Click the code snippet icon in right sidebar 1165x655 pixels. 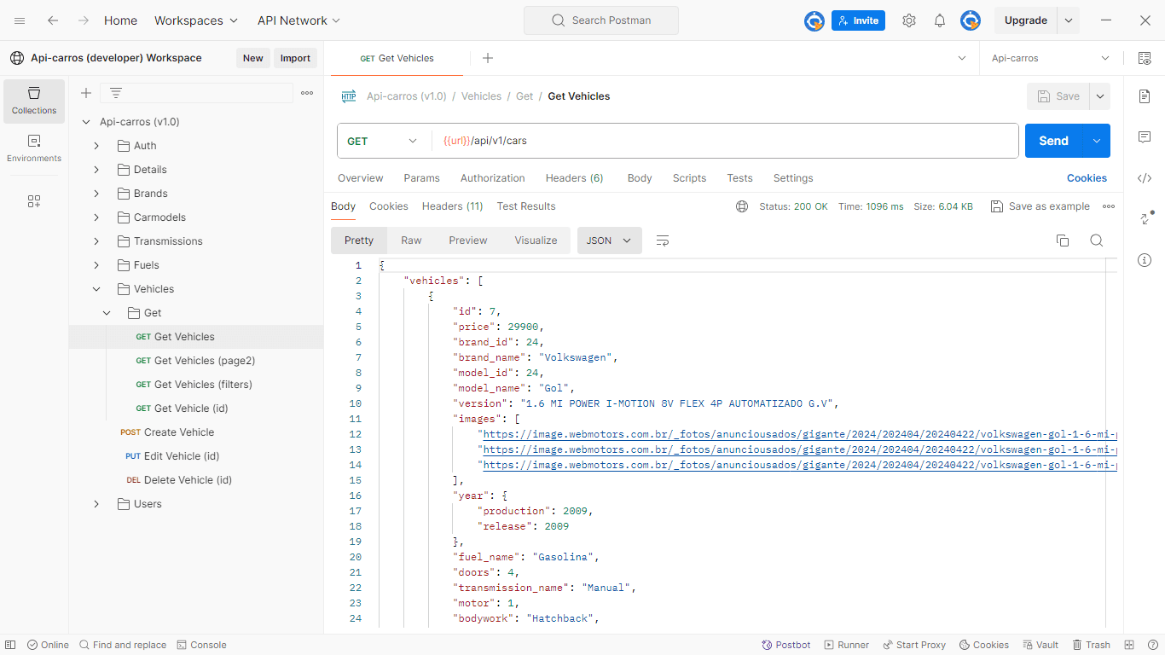point(1145,178)
